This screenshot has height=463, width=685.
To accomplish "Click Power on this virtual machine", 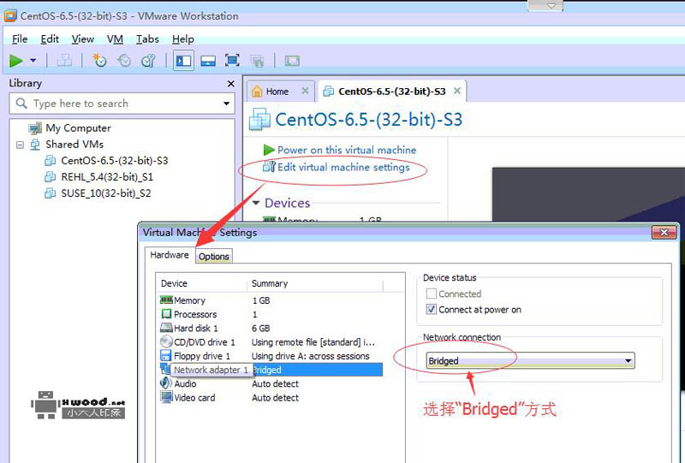I will (346, 150).
